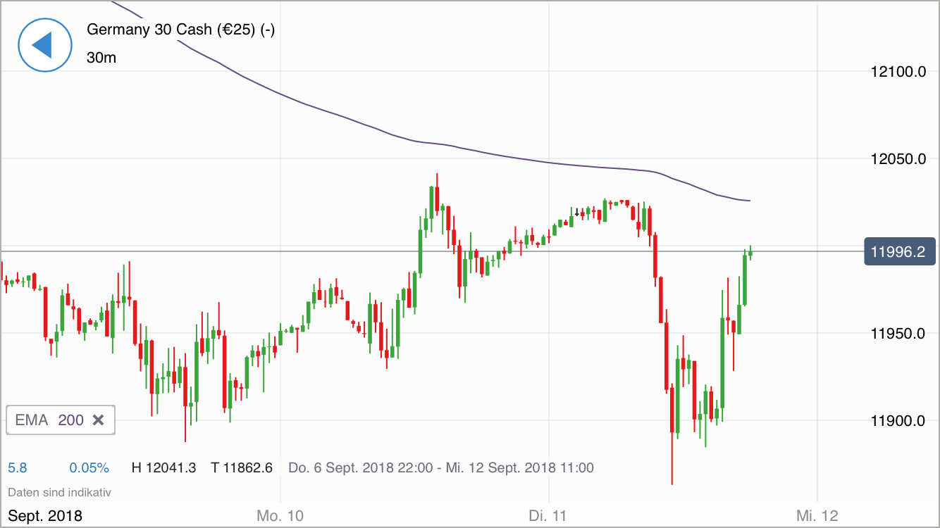Viewport: 940px width, 528px height.
Task: Select the current price tag 11996.2
Action: 899,251
